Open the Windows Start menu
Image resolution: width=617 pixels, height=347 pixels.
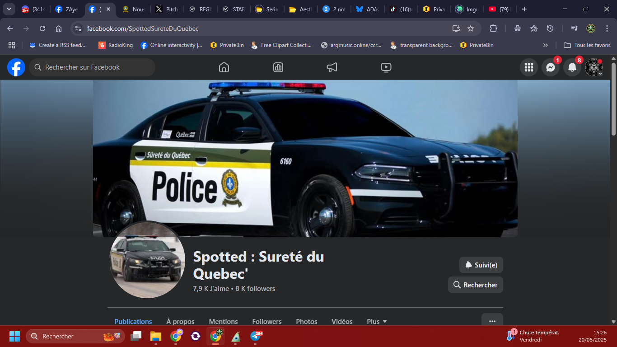pos(14,336)
